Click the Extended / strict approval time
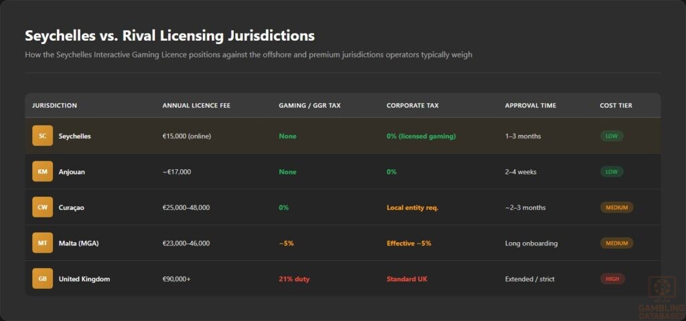Image resolution: width=686 pixels, height=321 pixels. point(530,279)
